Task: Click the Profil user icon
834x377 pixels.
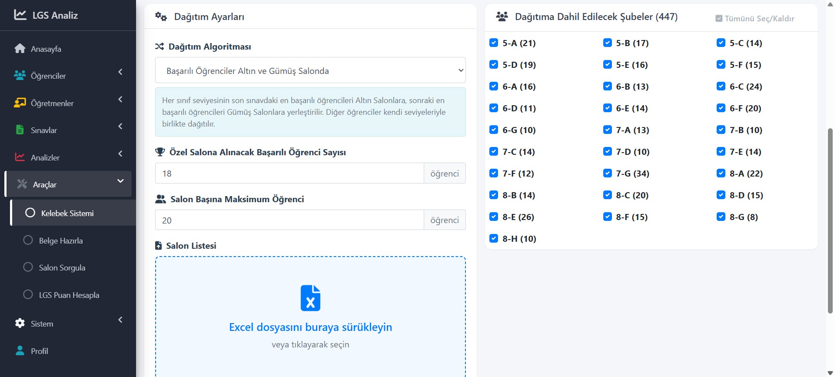Action: point(20,351)
